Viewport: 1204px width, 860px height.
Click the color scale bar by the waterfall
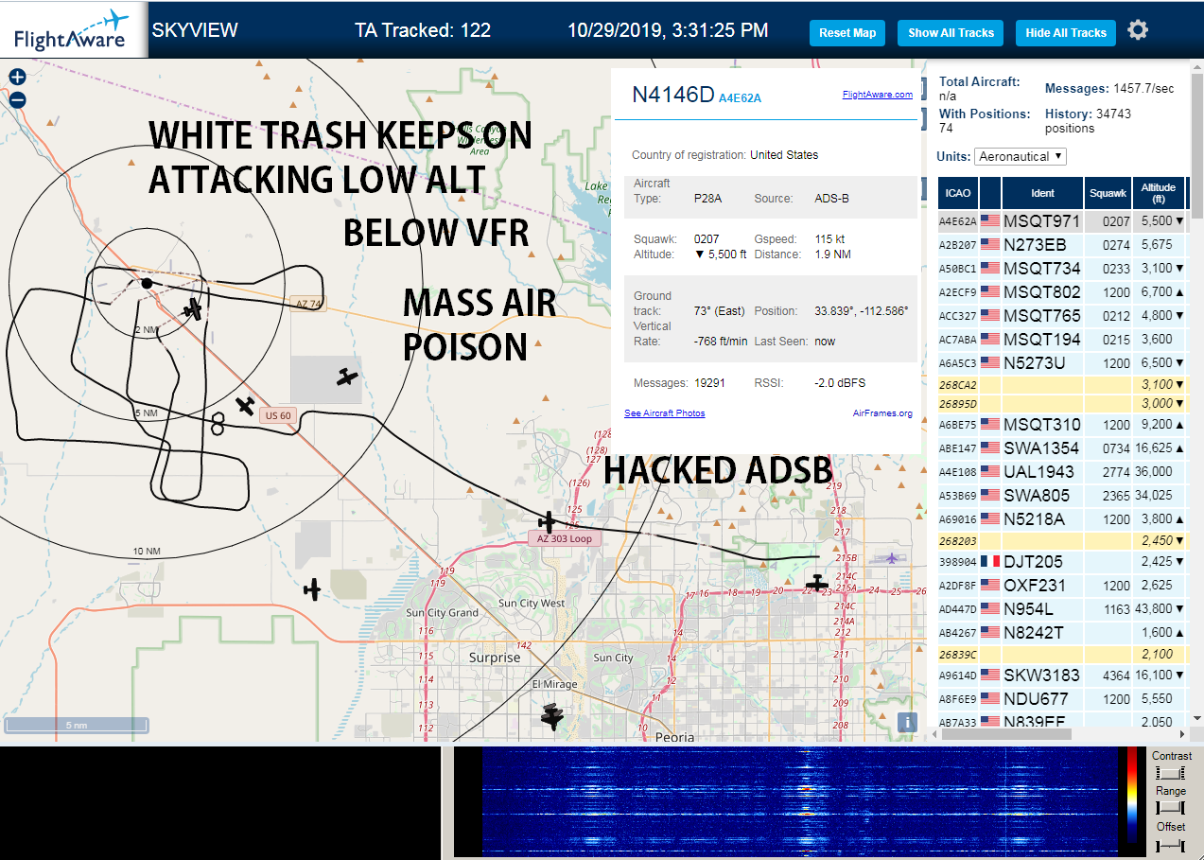1132,795
